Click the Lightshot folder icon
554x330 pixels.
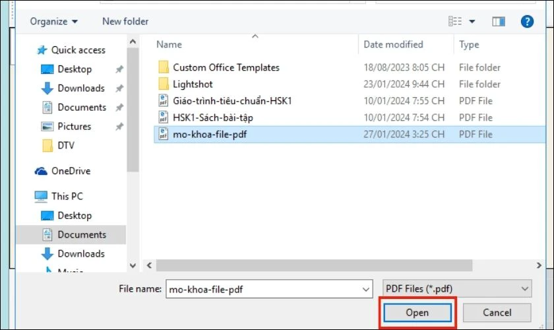point(164,84)
